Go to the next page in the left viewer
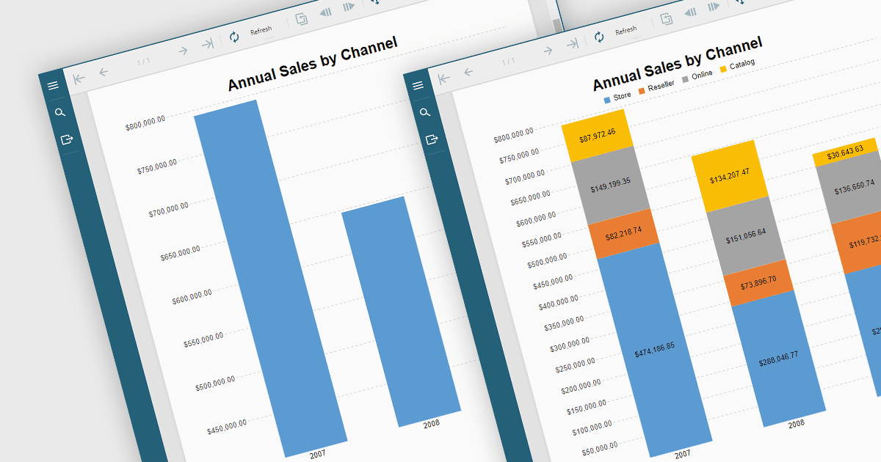Screen dimensions: 881x462 click(x=183, y=50)
